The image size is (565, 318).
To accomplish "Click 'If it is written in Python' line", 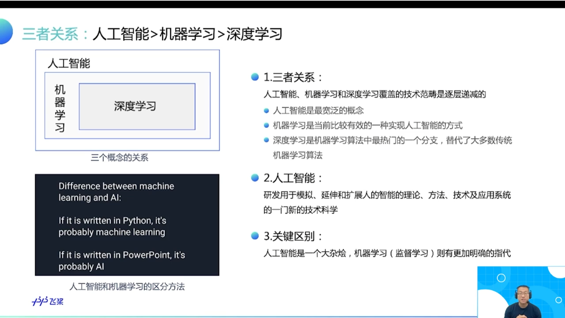I will (x=112, y=221).
